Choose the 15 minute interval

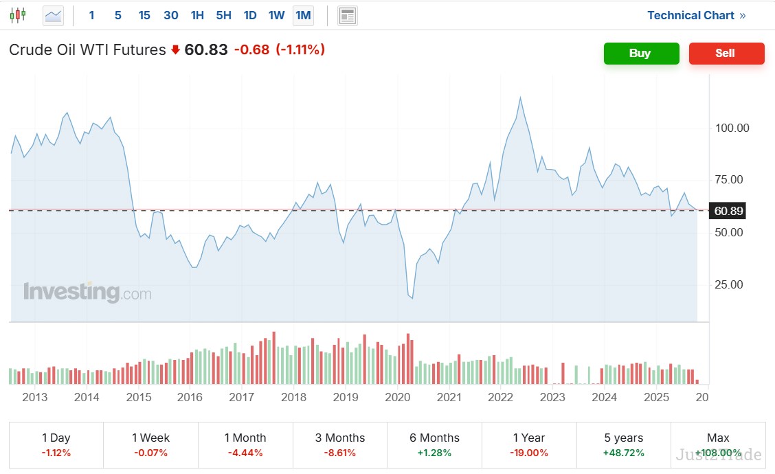(x=144, y=15)
